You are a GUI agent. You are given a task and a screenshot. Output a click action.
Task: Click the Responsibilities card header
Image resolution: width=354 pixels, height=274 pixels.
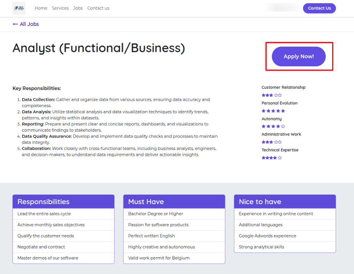pyautogui.click(x=63, y=202)
